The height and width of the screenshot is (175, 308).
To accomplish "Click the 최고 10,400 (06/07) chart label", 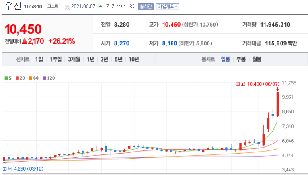I will point(257,84).
